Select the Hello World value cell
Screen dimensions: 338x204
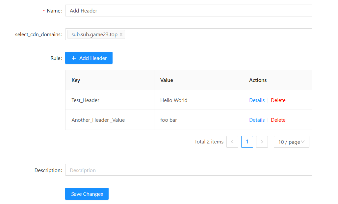(x=174, y=100)
